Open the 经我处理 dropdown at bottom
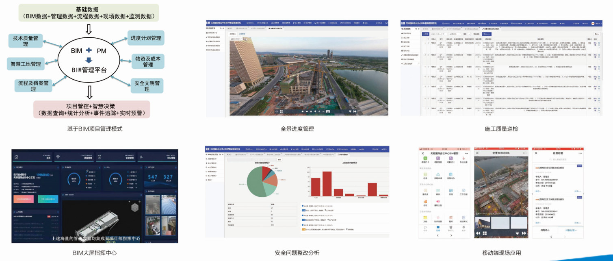The width and height of the screenshot is (613, 261). (x=571, y=230)
